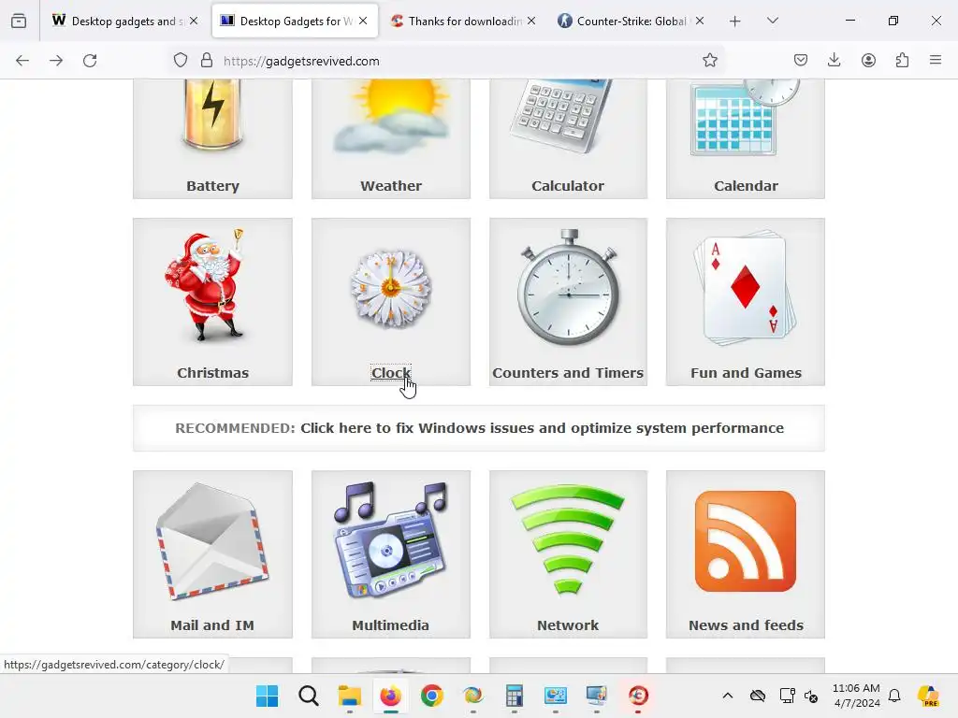Click the Clock text link
The height and width of the screenshot is (718, 958).
(x=391, y=372)
